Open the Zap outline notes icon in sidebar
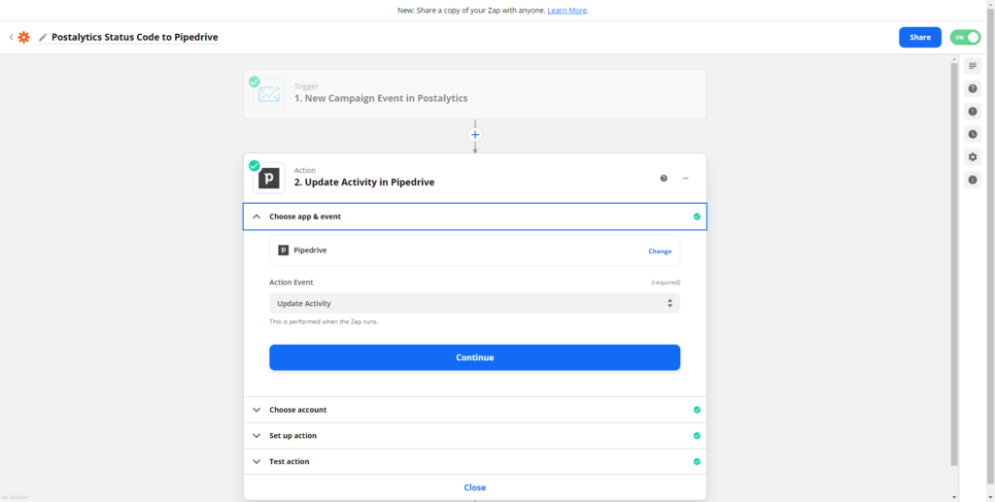The width and height of the screenshot is (995, 502). click(972, 66)
